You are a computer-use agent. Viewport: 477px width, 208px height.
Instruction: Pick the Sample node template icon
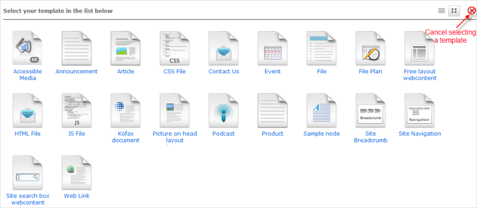(x=321, y=111)
